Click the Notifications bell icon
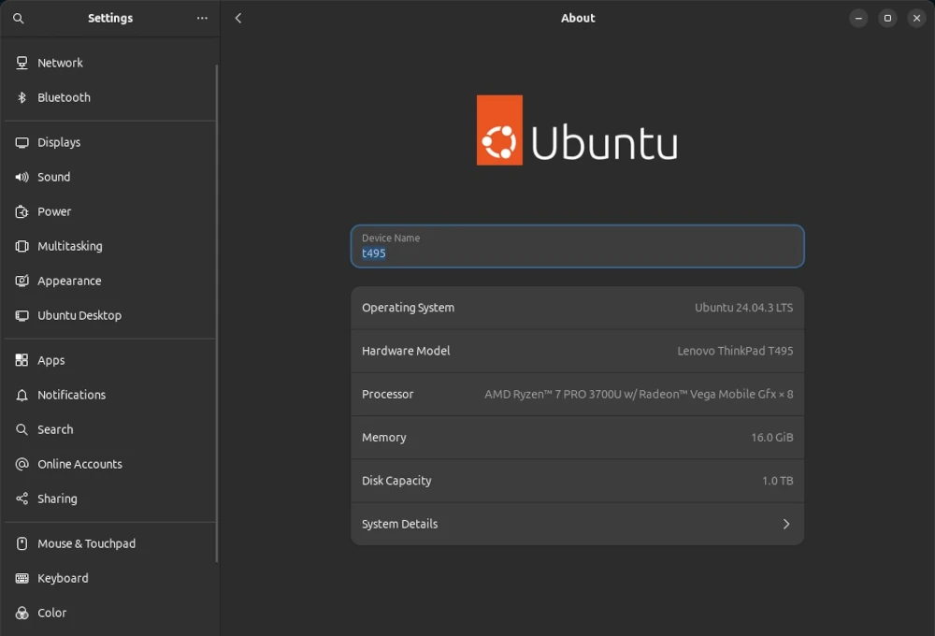This screenshot has height=636, width=935. [x=22, y=395]
